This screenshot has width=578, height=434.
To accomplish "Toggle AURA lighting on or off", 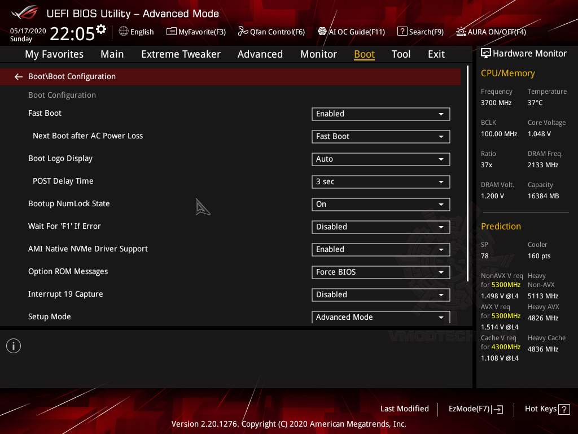I will (x=490, y=32).
